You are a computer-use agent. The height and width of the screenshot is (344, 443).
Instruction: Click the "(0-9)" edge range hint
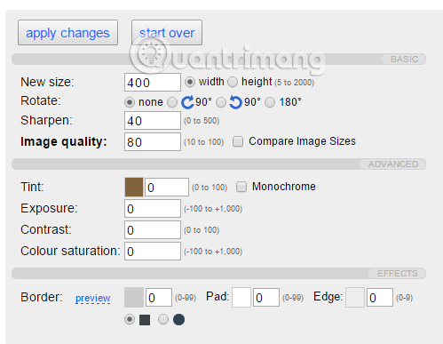(404, 298)
